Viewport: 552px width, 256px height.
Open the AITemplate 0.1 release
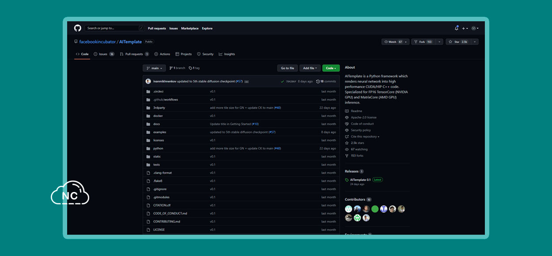click(360, 180)
